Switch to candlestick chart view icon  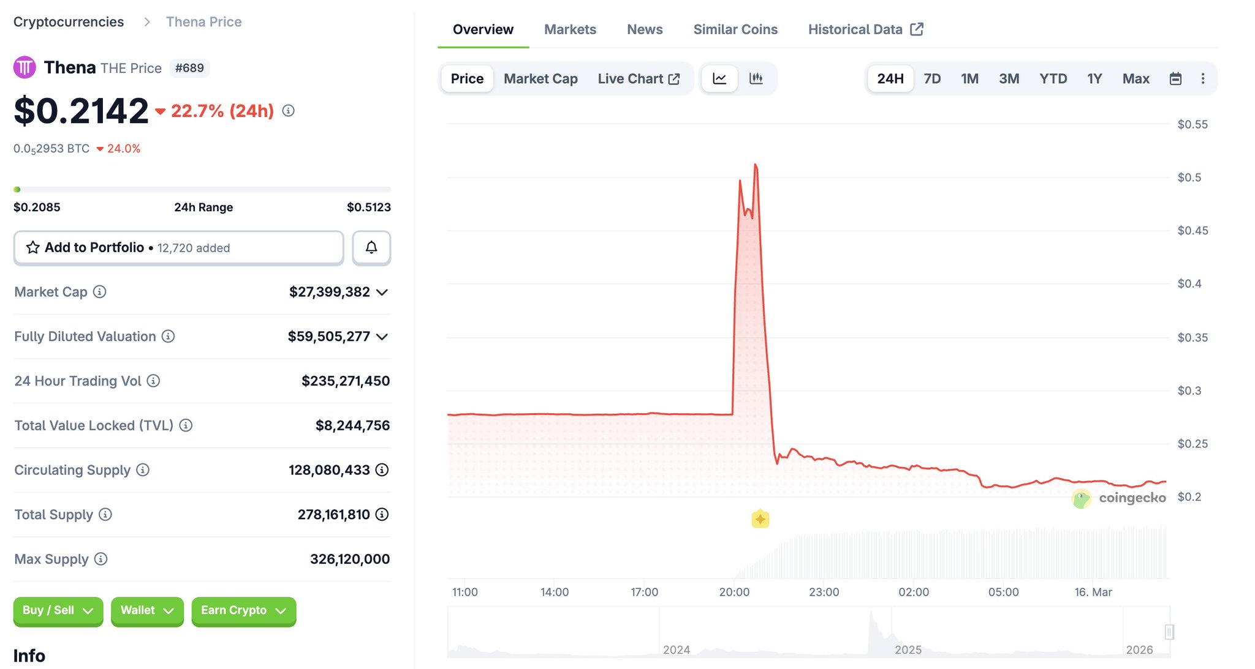(x=756, y=78)
